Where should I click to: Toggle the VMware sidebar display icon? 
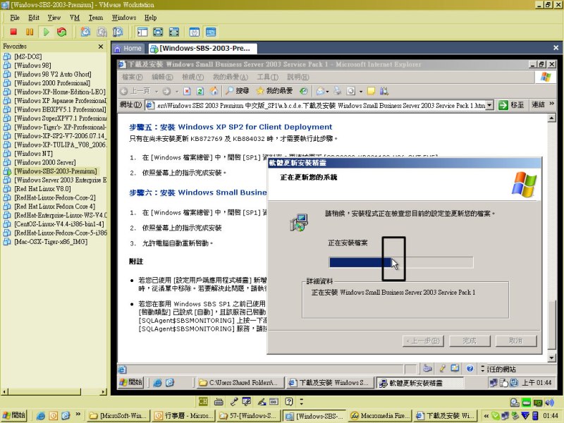click(142, 32)
